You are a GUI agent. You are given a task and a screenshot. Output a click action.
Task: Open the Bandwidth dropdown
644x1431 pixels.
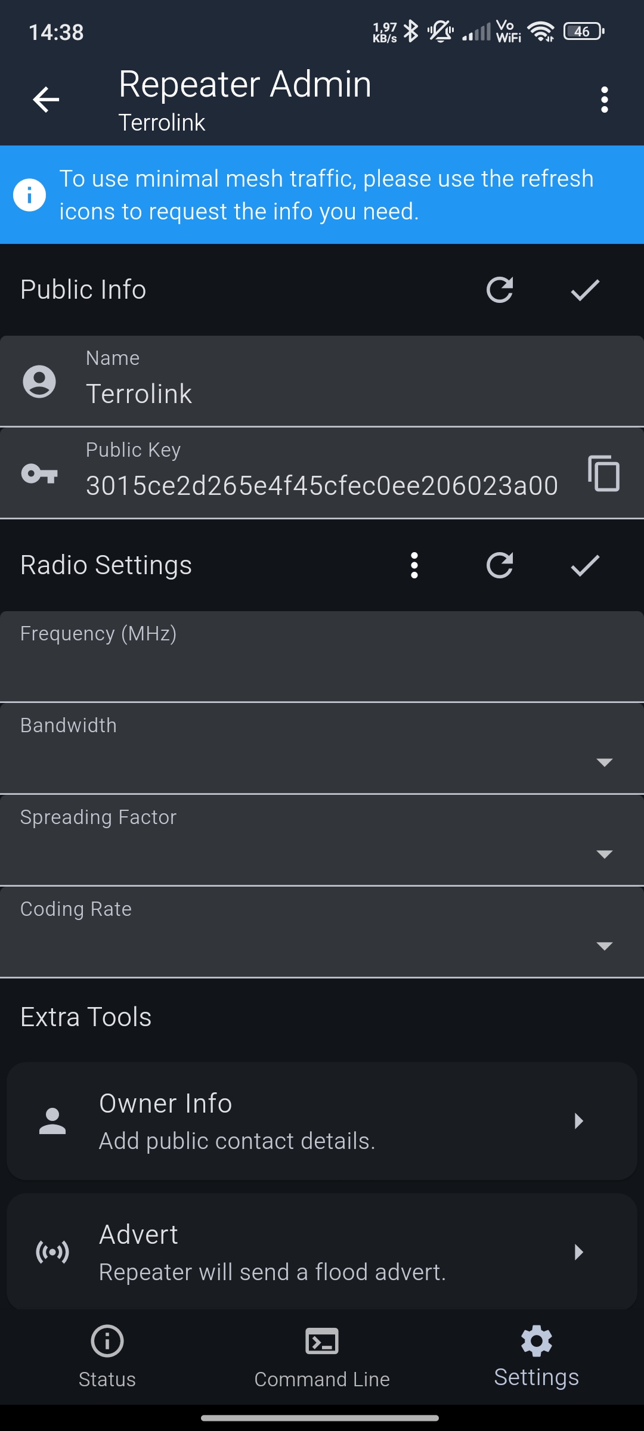322,749
